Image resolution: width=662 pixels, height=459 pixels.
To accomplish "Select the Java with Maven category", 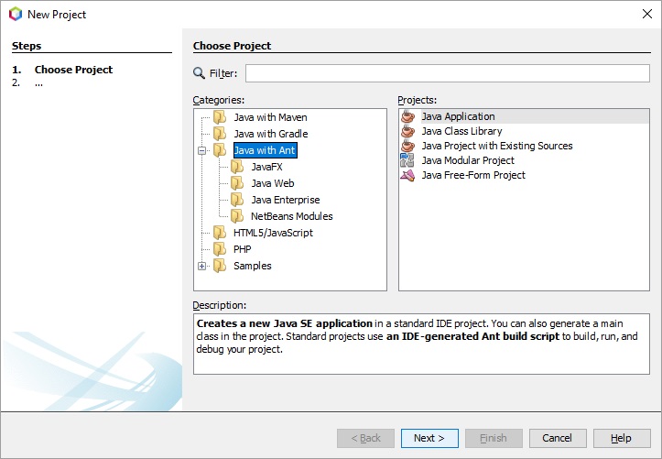I will [x=270, y=117].
